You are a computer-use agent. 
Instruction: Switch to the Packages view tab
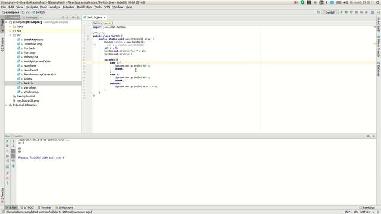point(30,17)
